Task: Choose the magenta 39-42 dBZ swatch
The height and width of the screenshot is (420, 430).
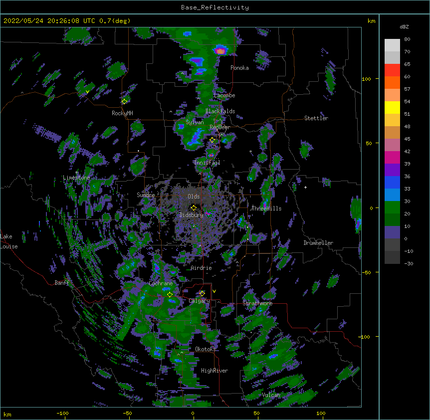Action: click(x=392, y=157)
